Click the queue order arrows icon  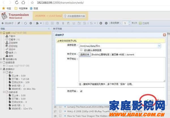(x=91, y=23)
